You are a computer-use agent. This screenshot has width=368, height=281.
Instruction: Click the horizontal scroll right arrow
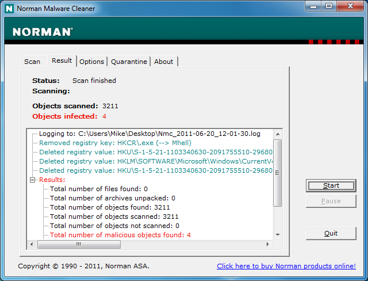pyautogui.click(x=268, y=244)
